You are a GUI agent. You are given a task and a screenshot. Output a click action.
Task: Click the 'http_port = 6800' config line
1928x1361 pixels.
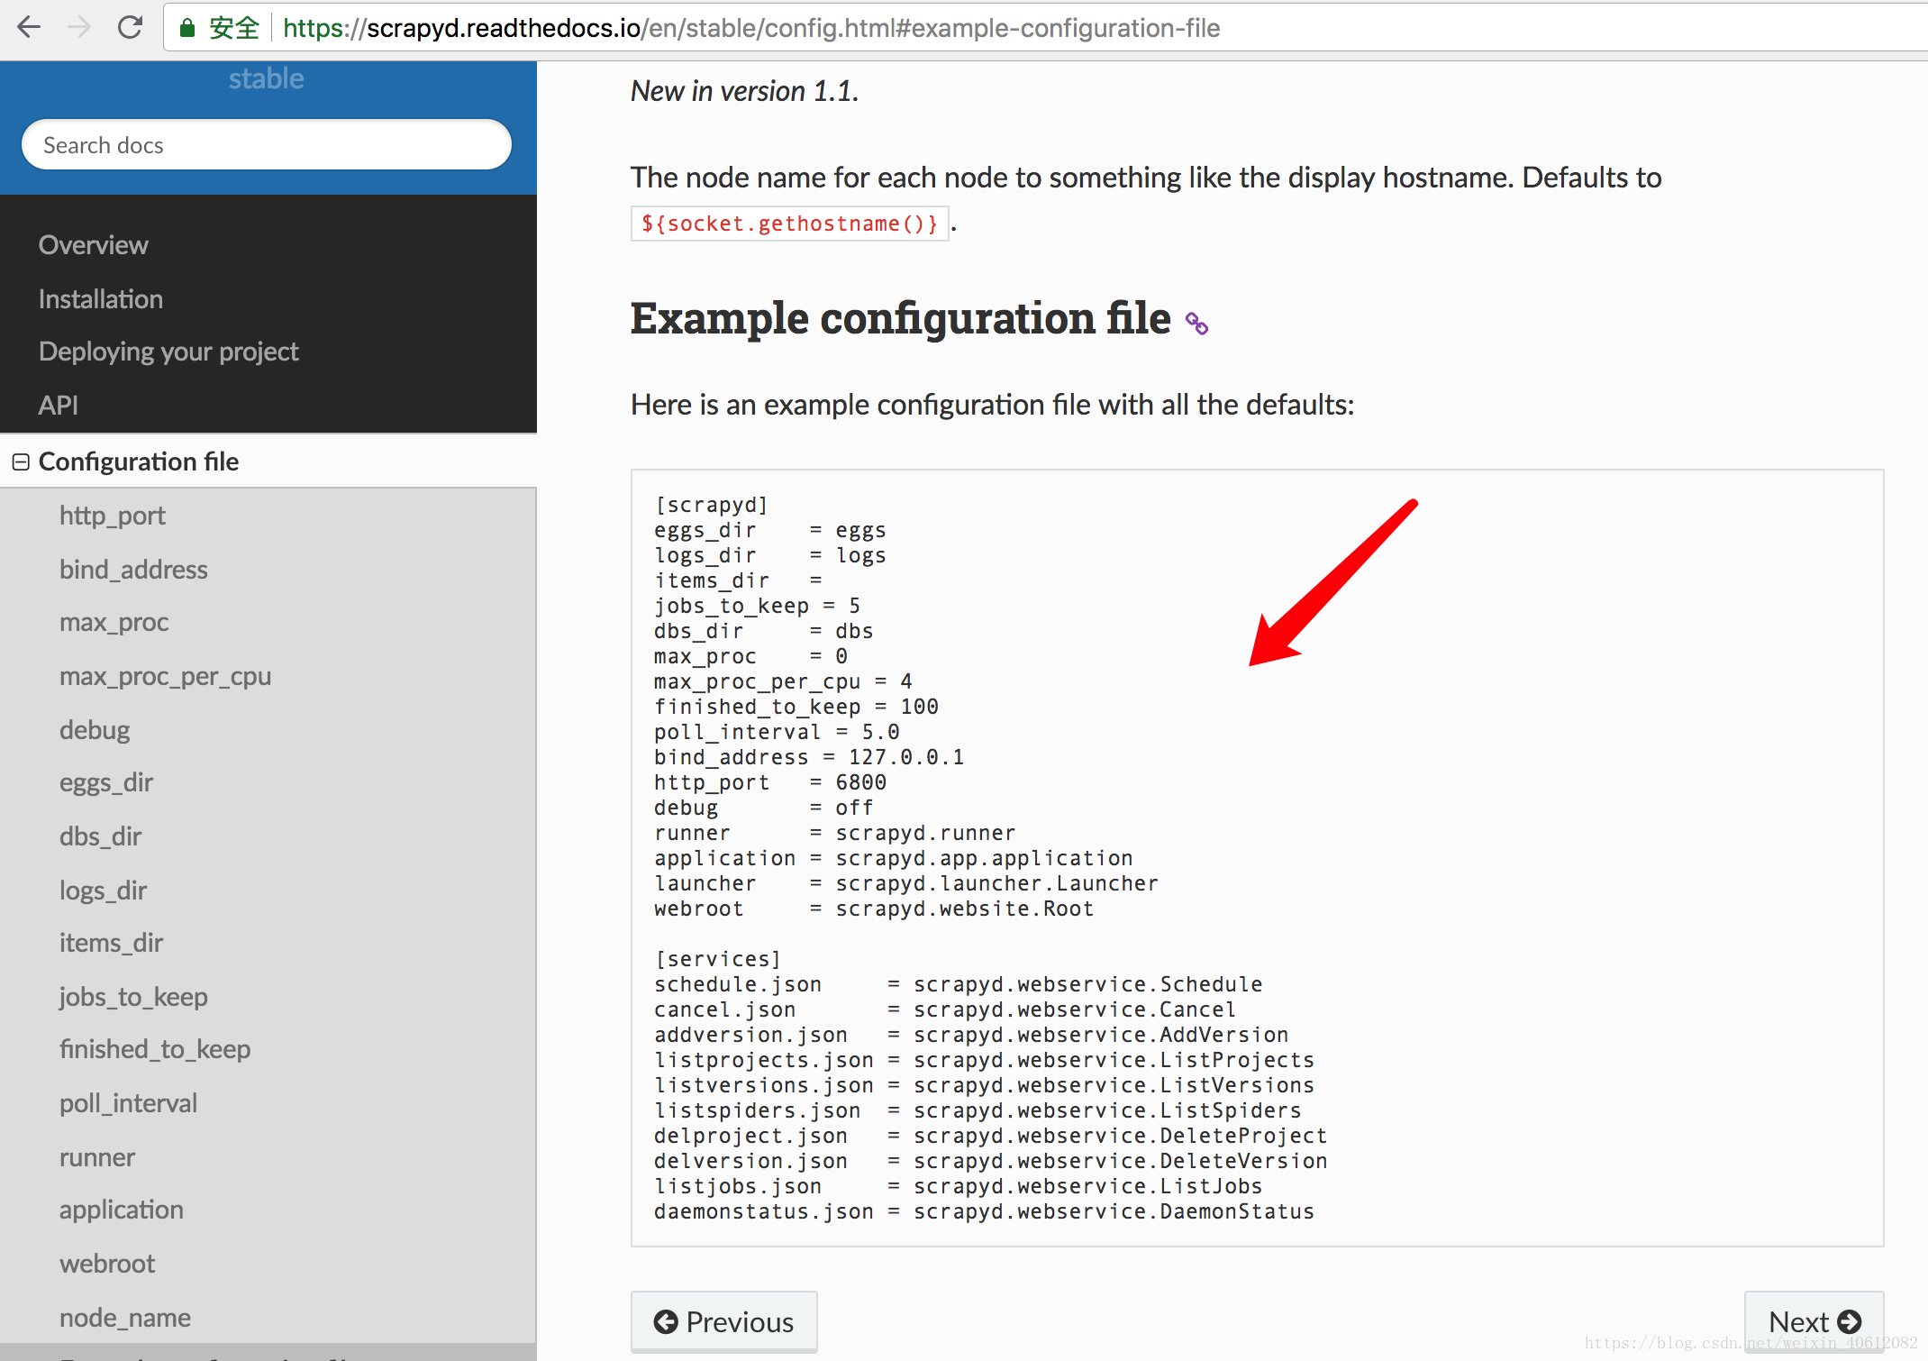point(770,782)
